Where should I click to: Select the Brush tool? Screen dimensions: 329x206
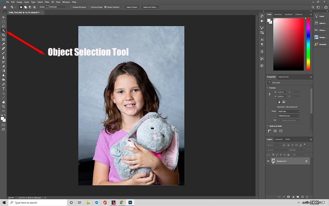tap(3, 53)
